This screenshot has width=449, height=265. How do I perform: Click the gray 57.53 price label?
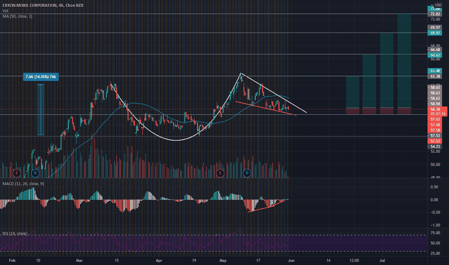(435, 135)
